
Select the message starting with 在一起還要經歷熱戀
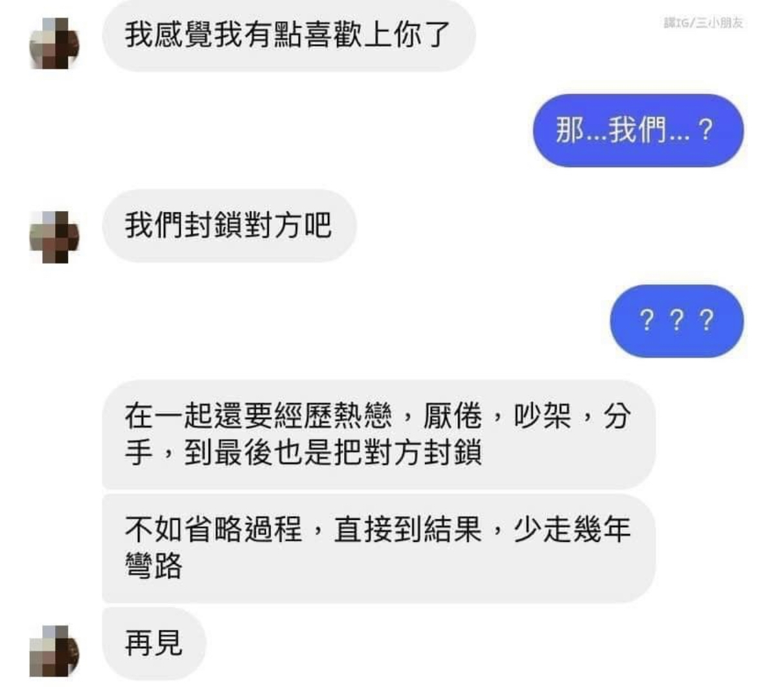379,434
